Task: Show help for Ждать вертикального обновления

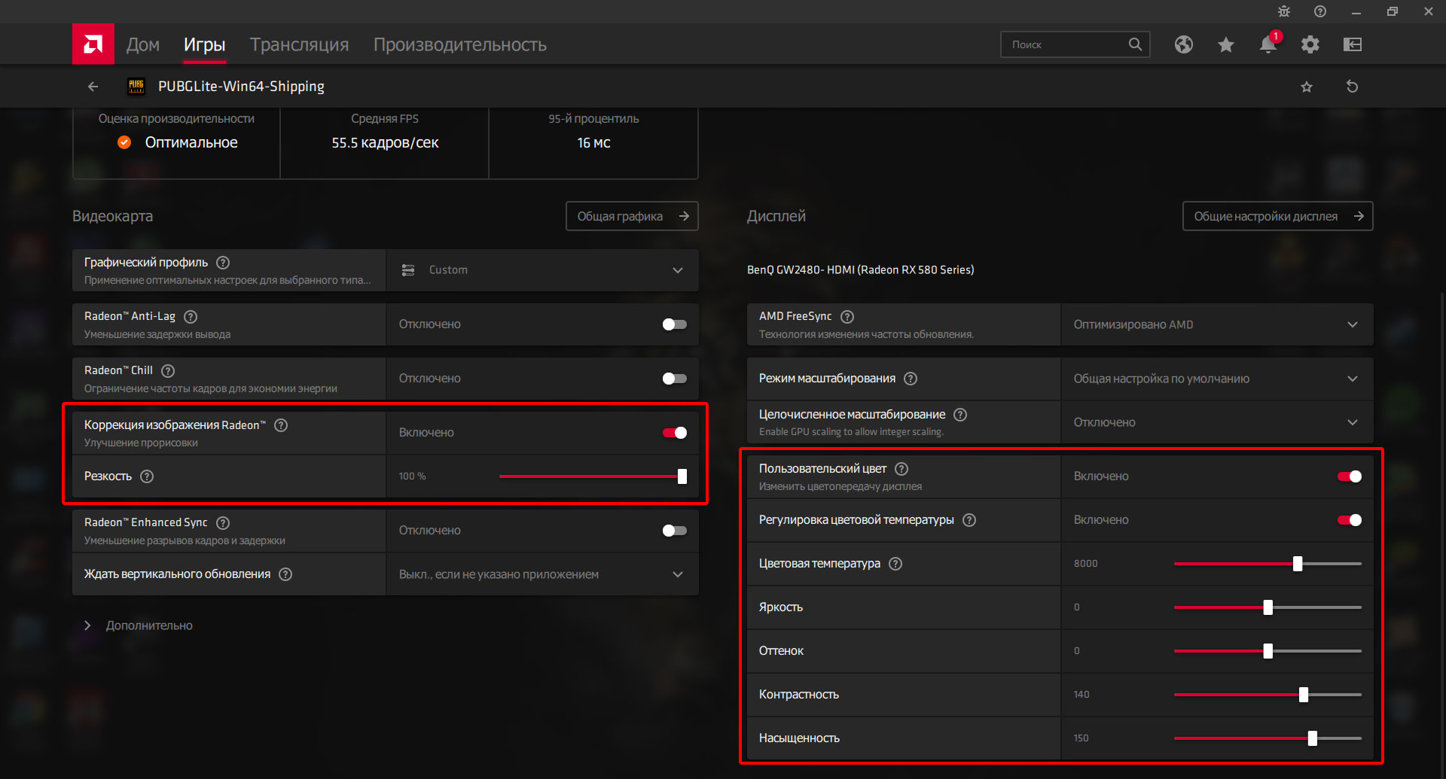Action: coord(285,574)
